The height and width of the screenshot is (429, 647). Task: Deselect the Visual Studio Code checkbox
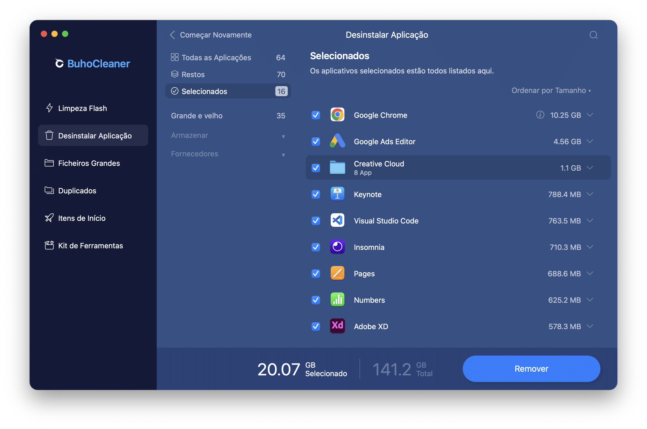tap(316, 221)
